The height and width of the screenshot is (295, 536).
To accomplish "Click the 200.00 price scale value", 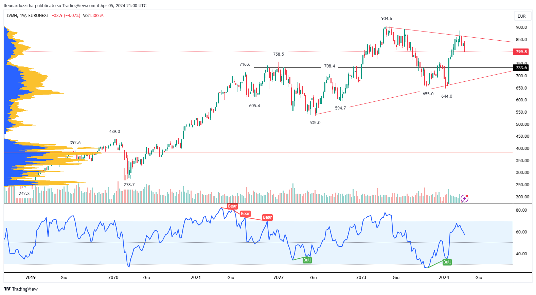I will click(522, 197).
